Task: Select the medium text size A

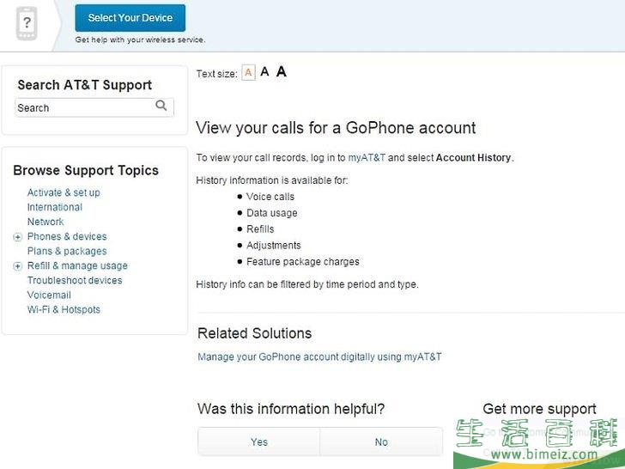Action: (x=264, y=72)
